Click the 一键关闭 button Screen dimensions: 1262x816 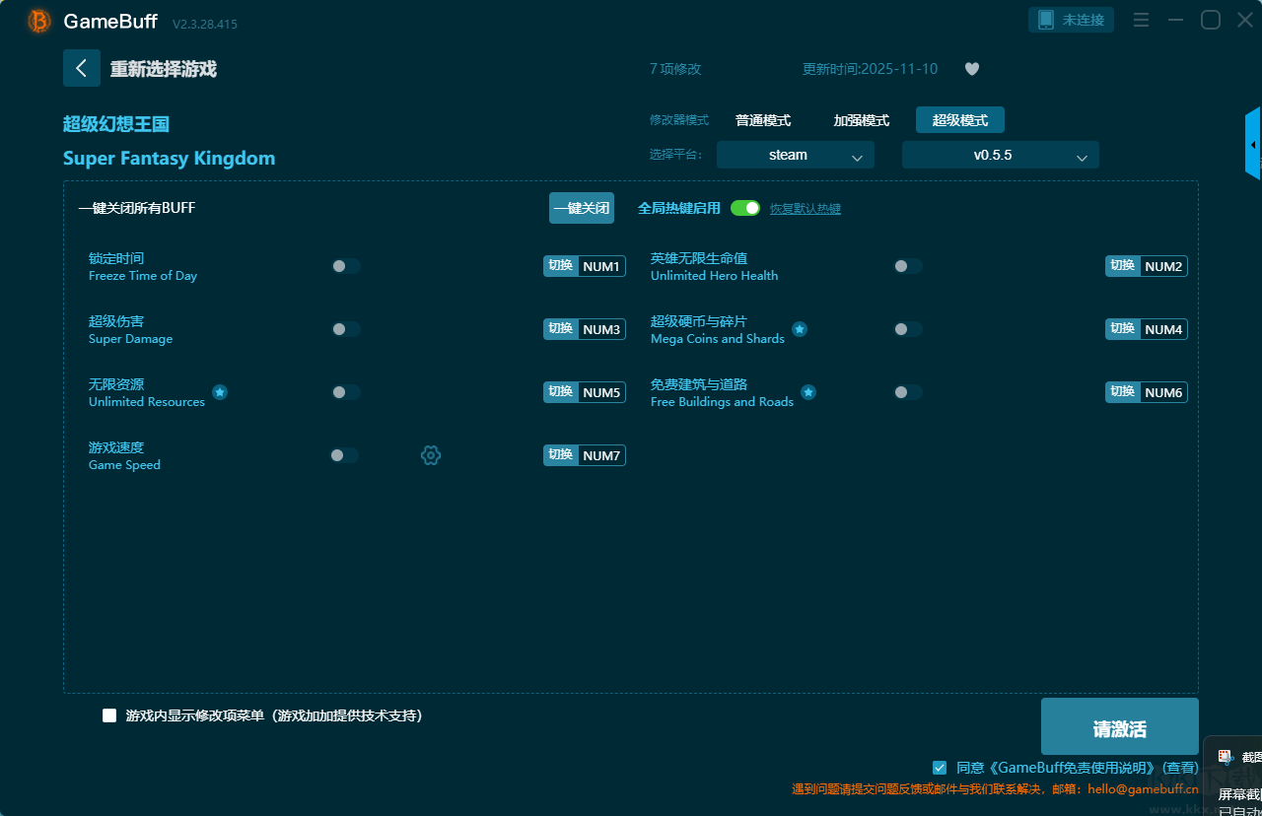point(582,208)
